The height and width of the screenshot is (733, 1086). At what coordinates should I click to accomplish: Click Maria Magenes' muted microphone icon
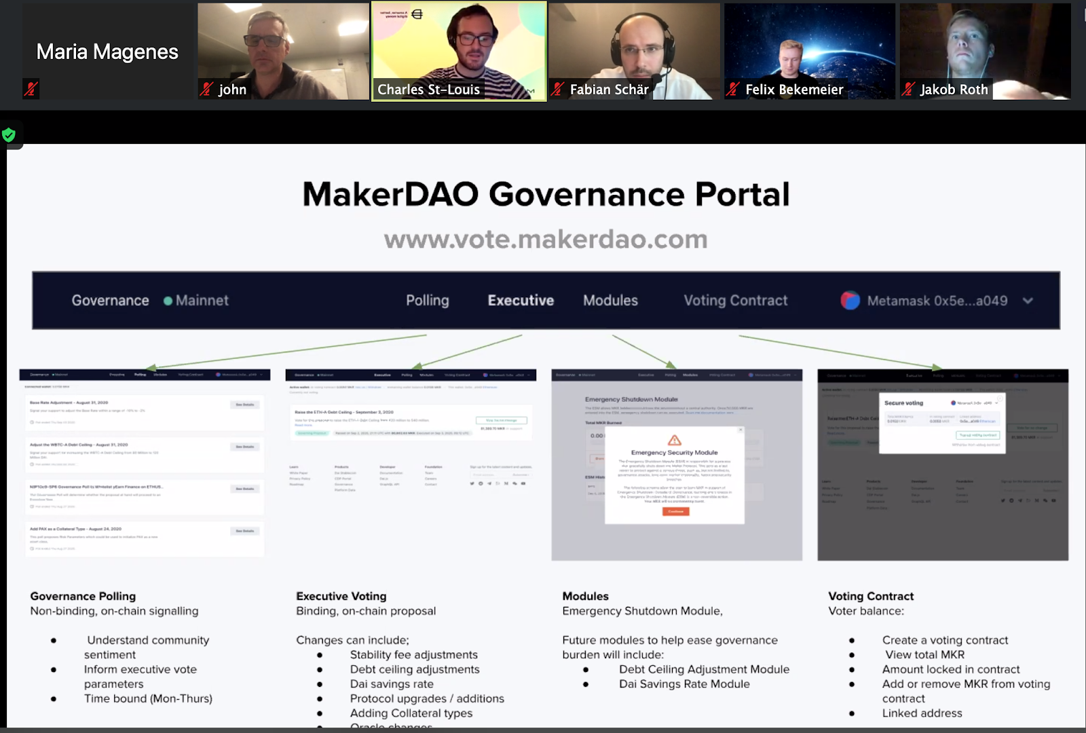(x=31, y=89)
